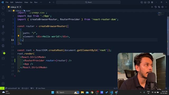Click the line number 11 in gutter

[x=13, y=40]
